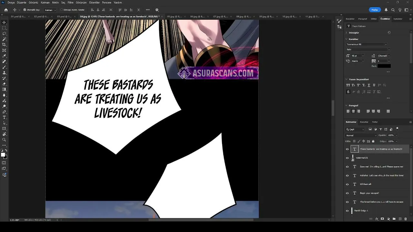The height and width of the screenshot is (232, 413).
Task: Create a new layer group
Action: click(x=394, y=219)
